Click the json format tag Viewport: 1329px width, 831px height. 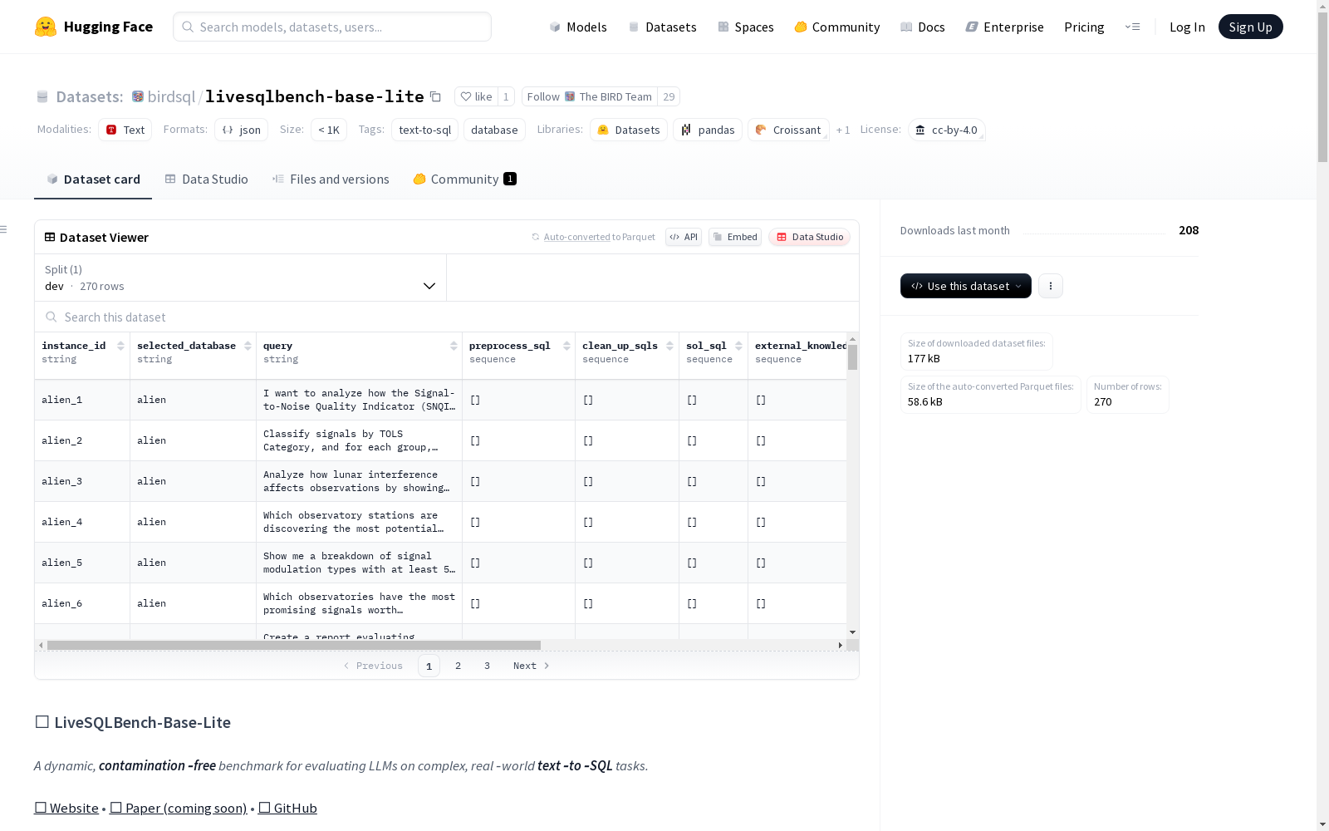(242, 130)
